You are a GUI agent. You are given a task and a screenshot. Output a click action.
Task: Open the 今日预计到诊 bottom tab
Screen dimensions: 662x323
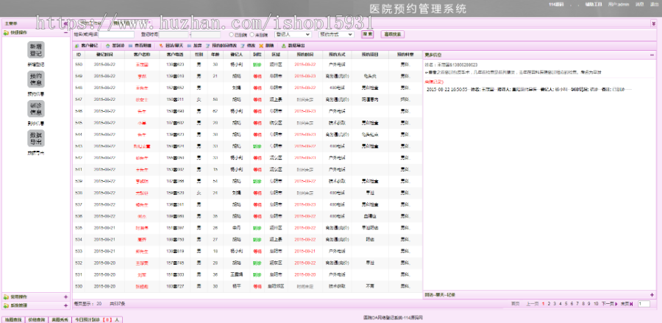tap(98, 319)
